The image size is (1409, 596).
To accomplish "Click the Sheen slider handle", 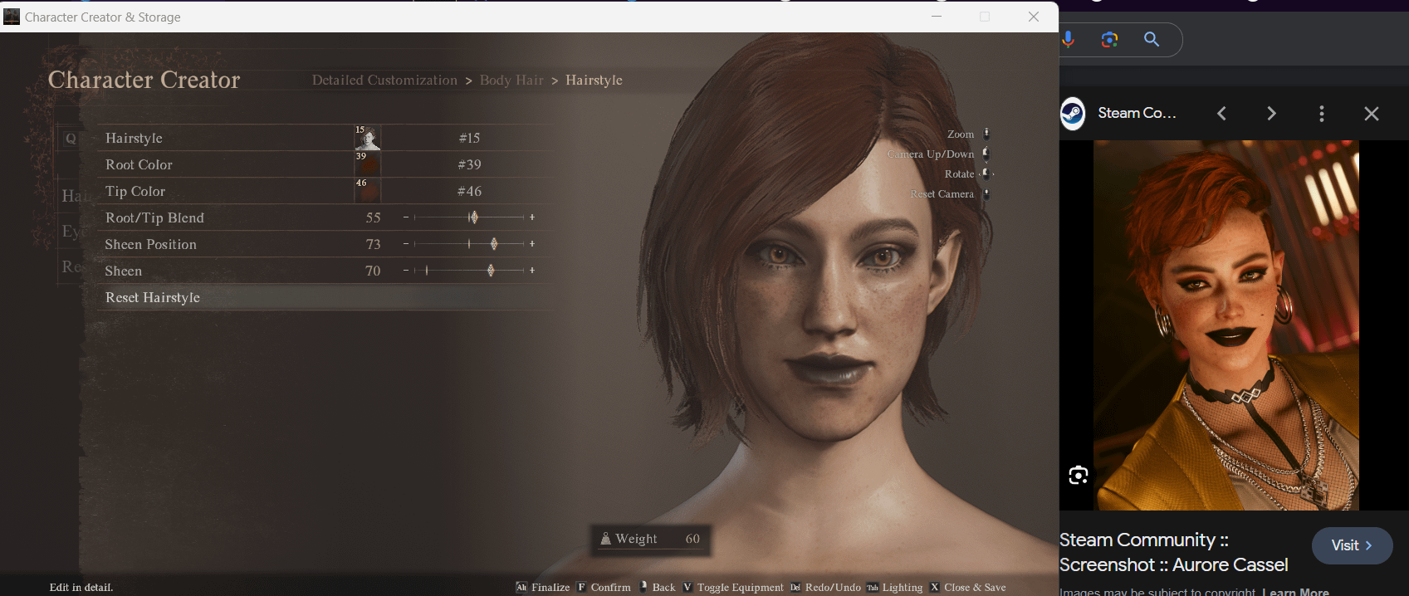I will click(x=491, y=271).
